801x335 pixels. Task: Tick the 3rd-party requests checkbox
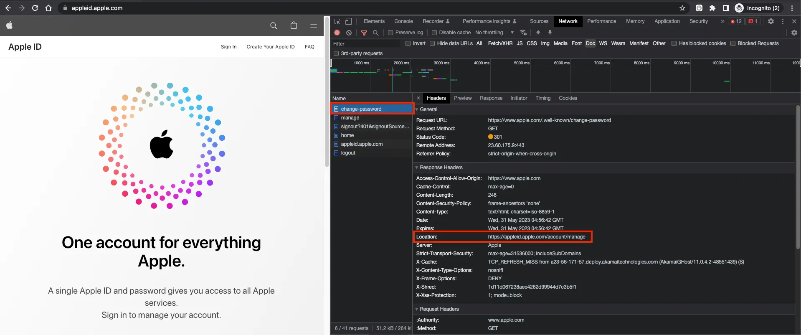tap(336, 53)
